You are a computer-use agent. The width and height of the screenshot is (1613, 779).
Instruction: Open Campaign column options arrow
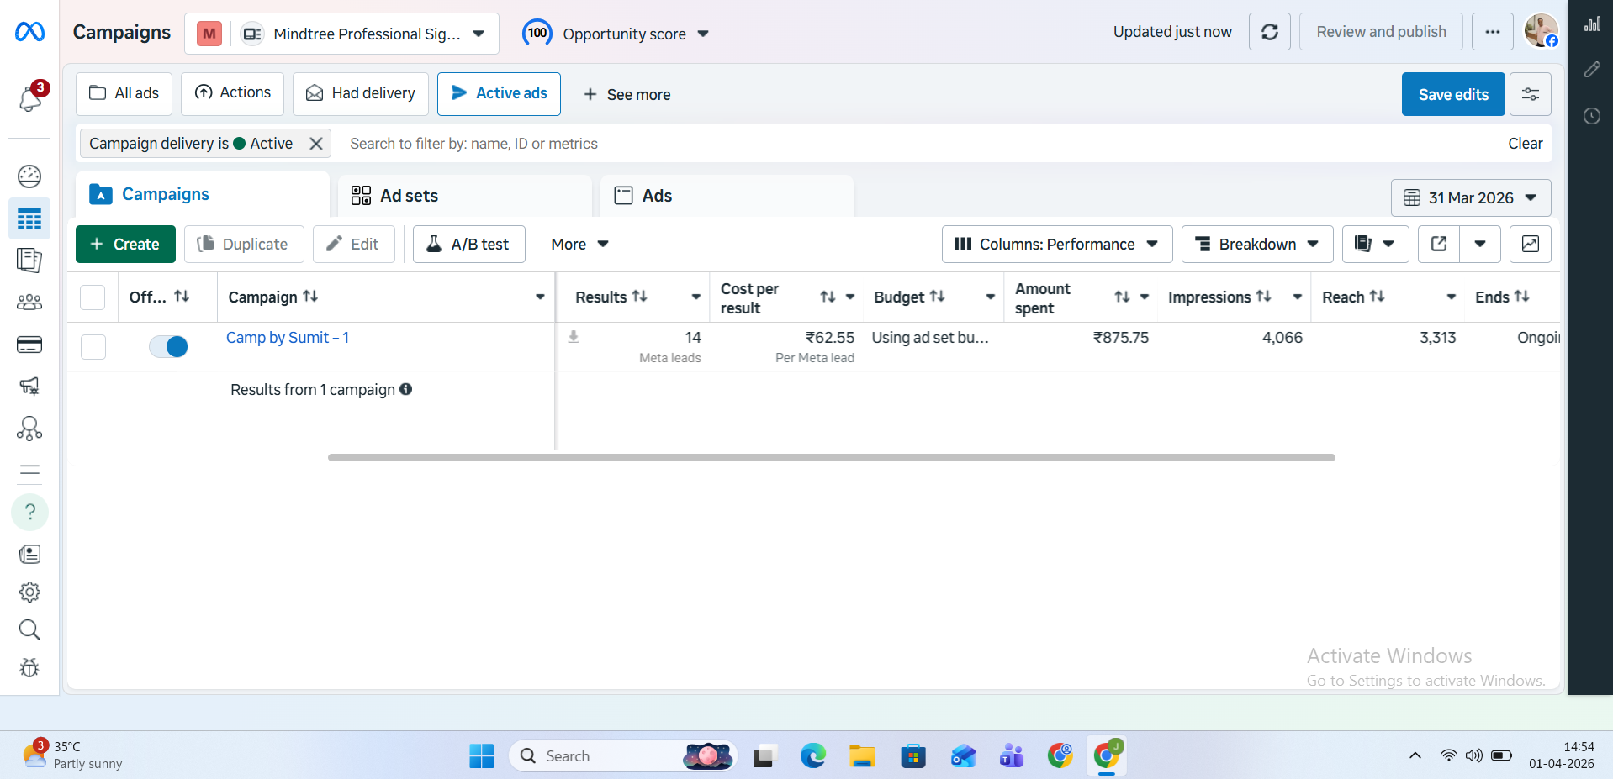tap(540, 297)
